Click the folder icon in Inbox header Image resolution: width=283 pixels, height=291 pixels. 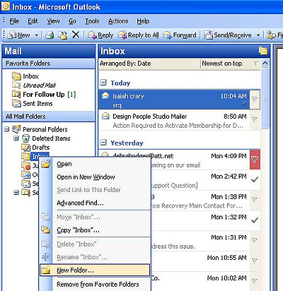(x=263, y=51)
